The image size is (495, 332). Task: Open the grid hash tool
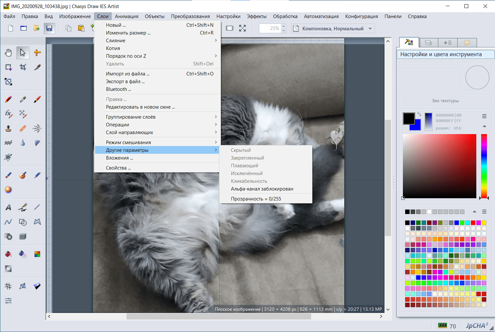(8, 286)
